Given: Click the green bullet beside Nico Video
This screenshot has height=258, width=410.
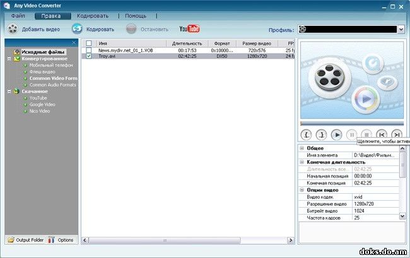Looking at the screenshot, I should click(x=25, y=111).
